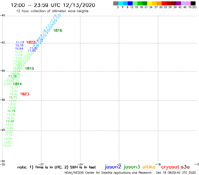
Task: Click the wave height value 7.34
Action: [54, 20]
